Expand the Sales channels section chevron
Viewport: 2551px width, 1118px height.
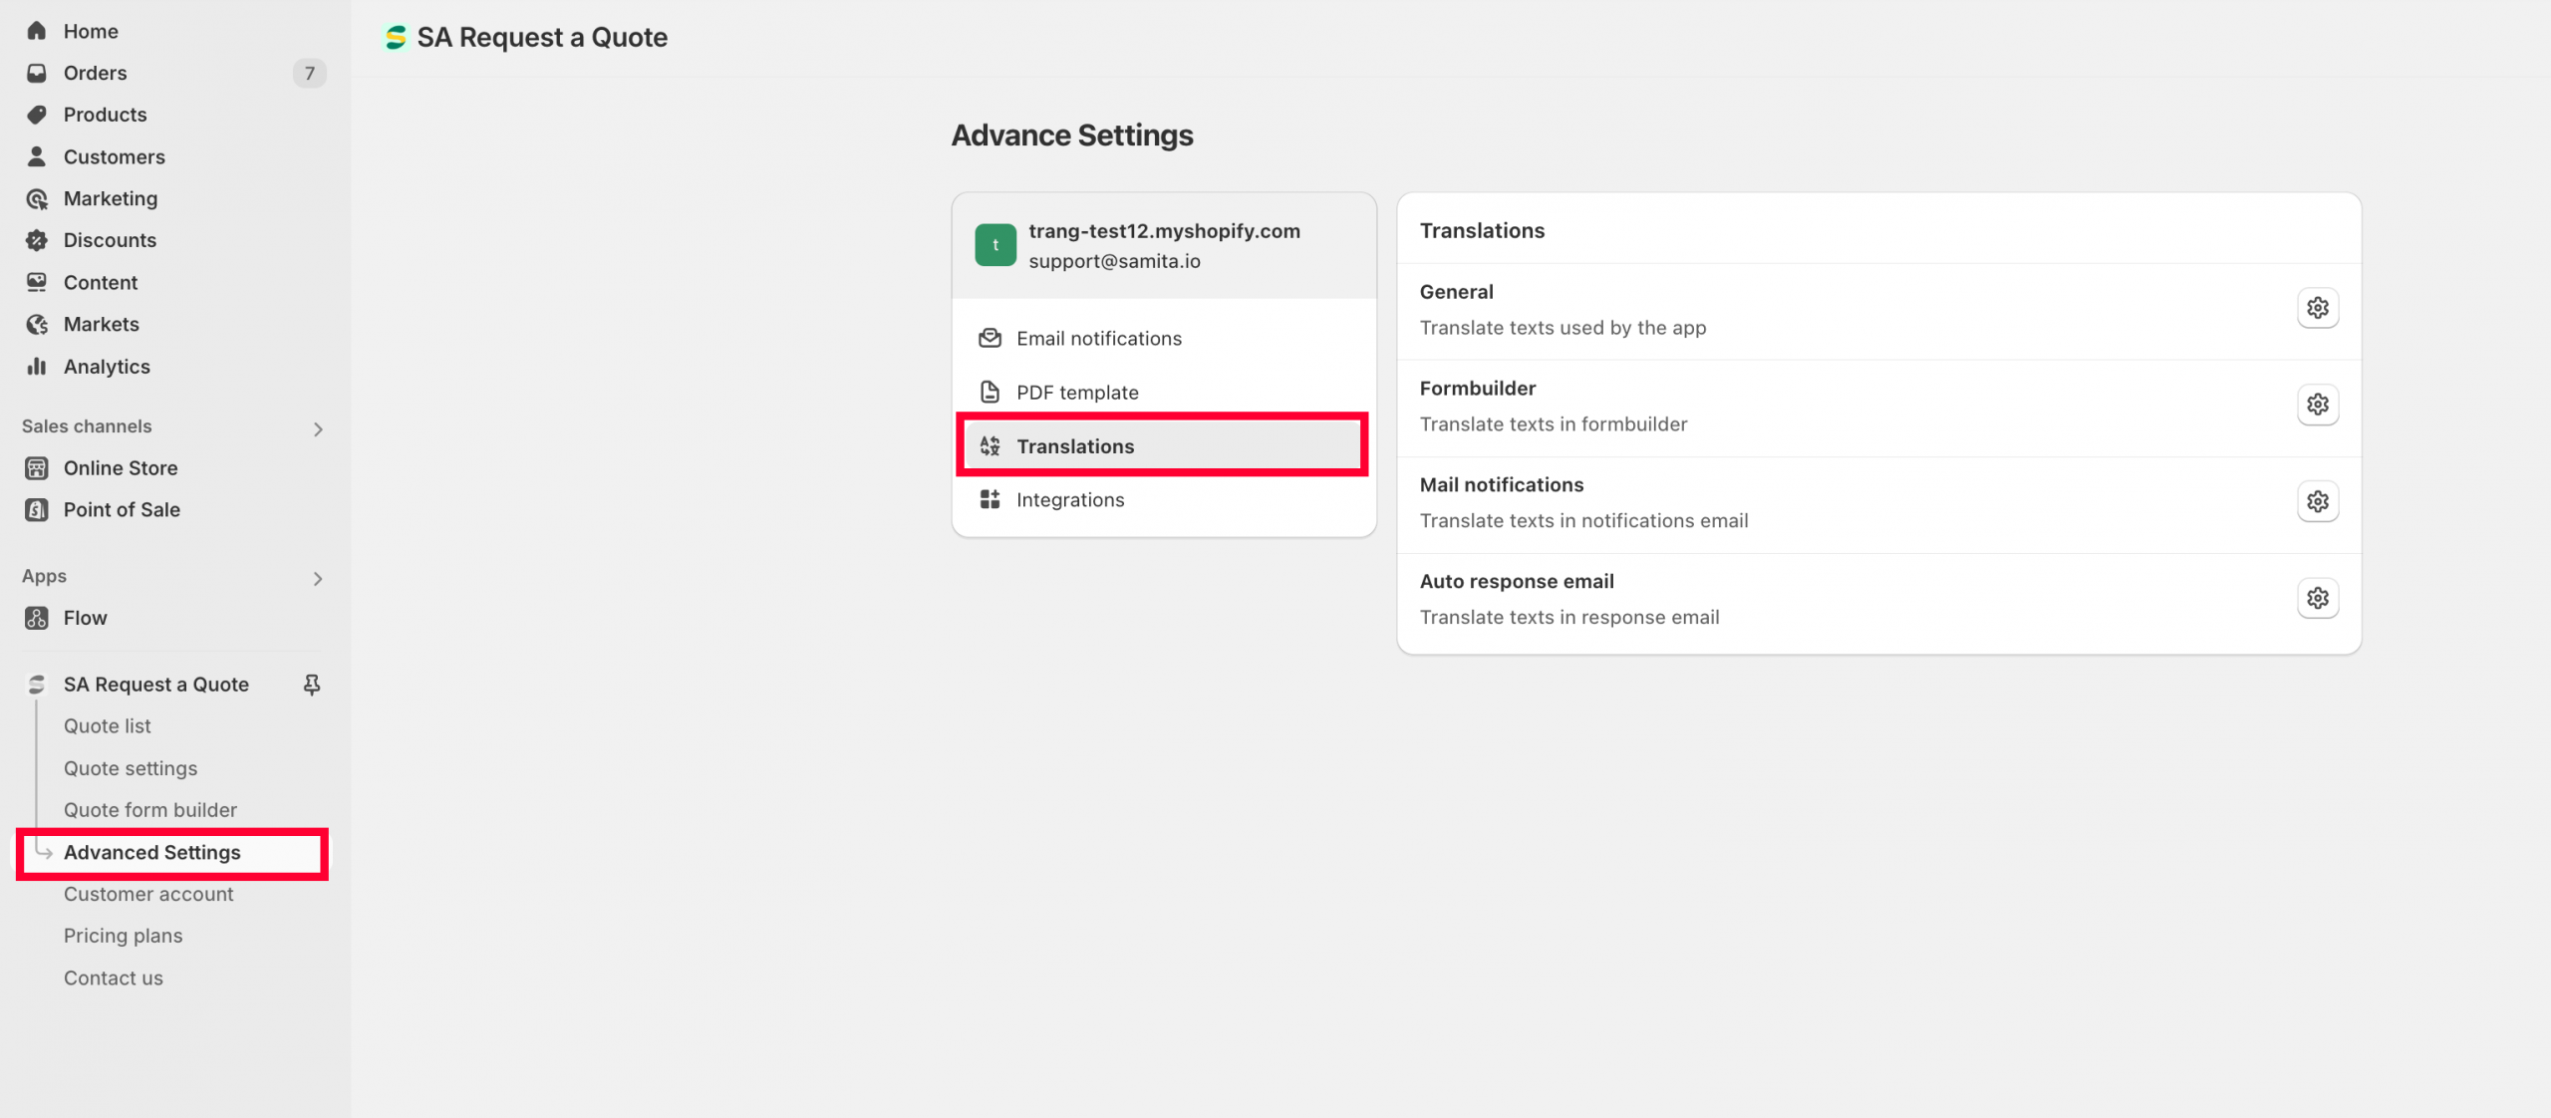[x=318, y=429]
